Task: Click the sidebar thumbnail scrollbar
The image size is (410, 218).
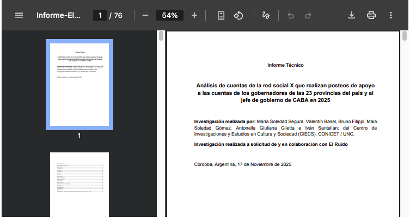Action: tap(161, 36)
